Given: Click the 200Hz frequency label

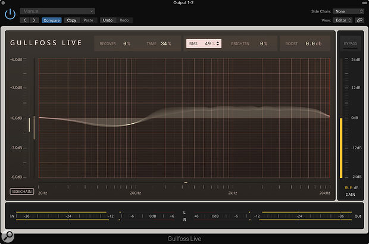Looking at the screenshot, I should pyautogui.click(x=135, y=193).
